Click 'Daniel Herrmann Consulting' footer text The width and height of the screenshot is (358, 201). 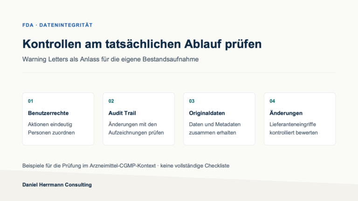coord(57,185)
